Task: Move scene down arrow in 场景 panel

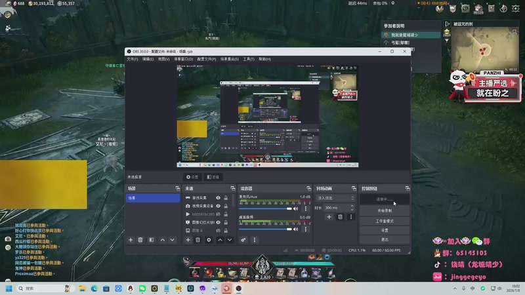Action: [x=172, y=240]
